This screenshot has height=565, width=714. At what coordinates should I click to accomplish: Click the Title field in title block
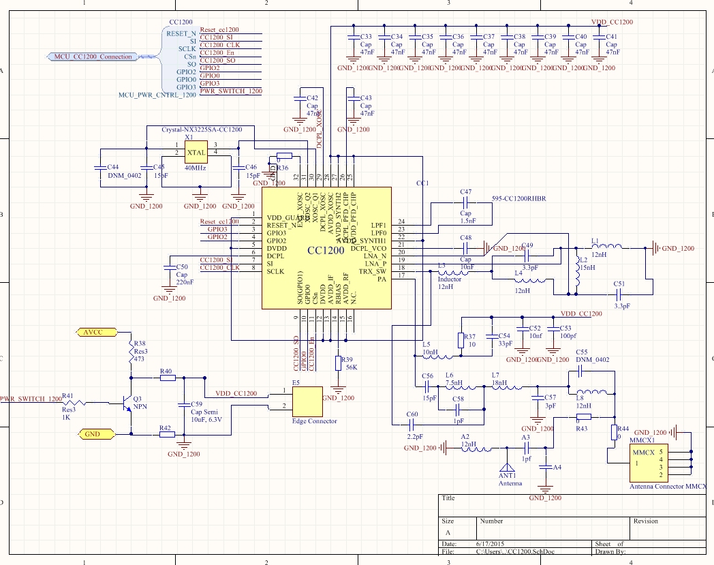click(573, 506)
